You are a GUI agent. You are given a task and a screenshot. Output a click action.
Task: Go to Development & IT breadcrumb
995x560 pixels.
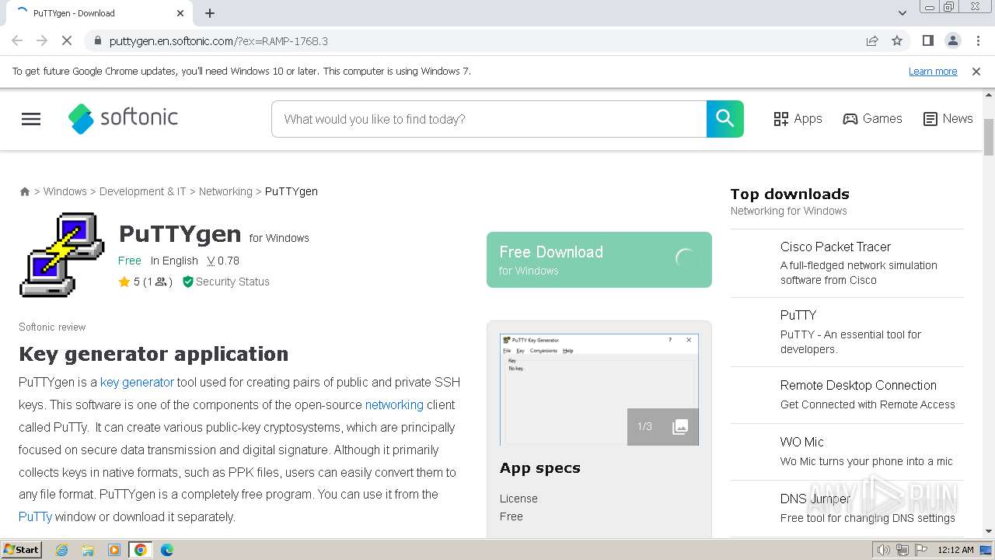click(x=143, y=191)
